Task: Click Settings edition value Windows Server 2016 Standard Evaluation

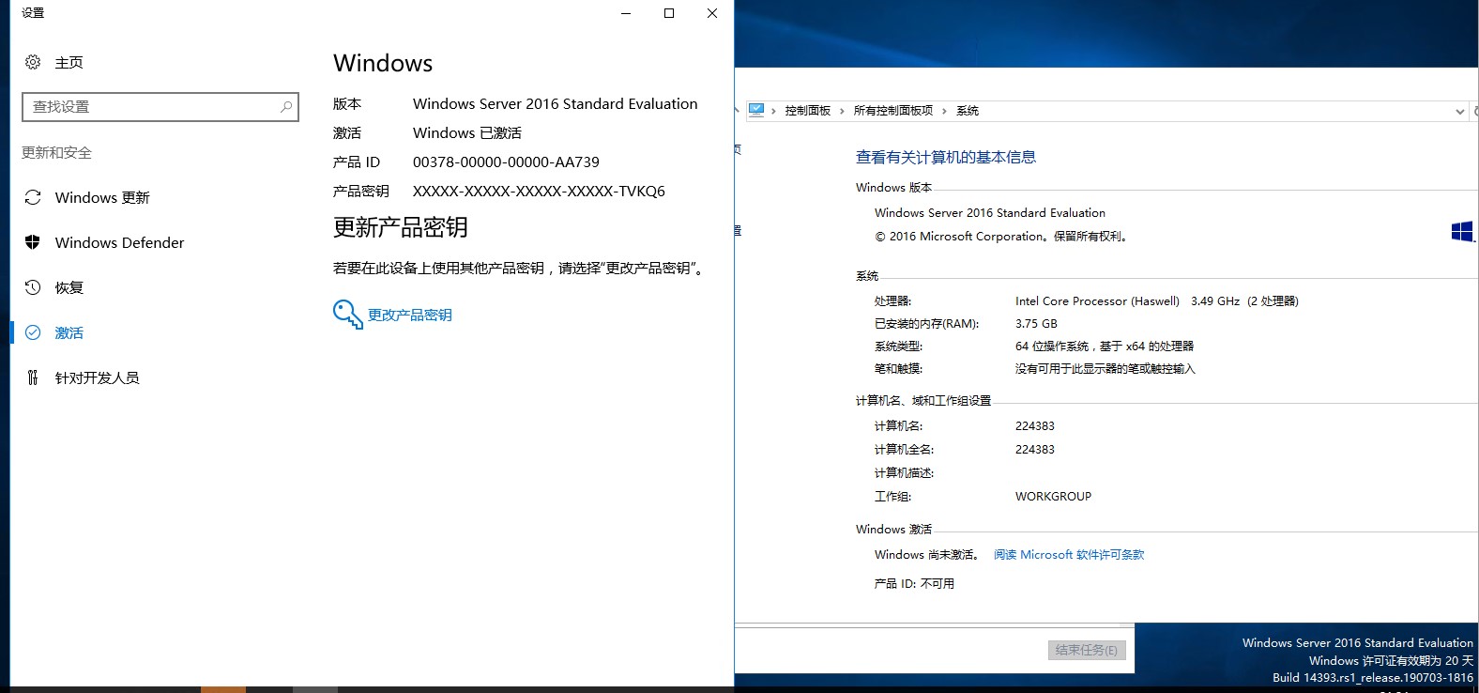Action: (x=556, y=104)
